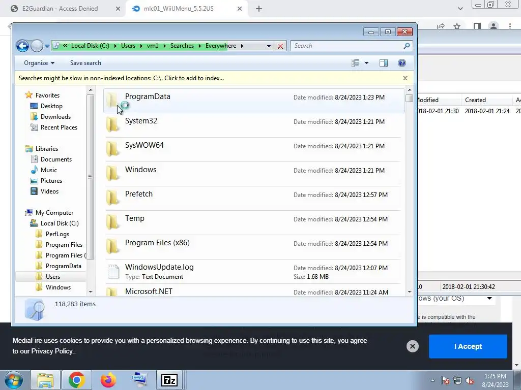
Task: Open the view options dropdown arrow
Action: [366, 63]
